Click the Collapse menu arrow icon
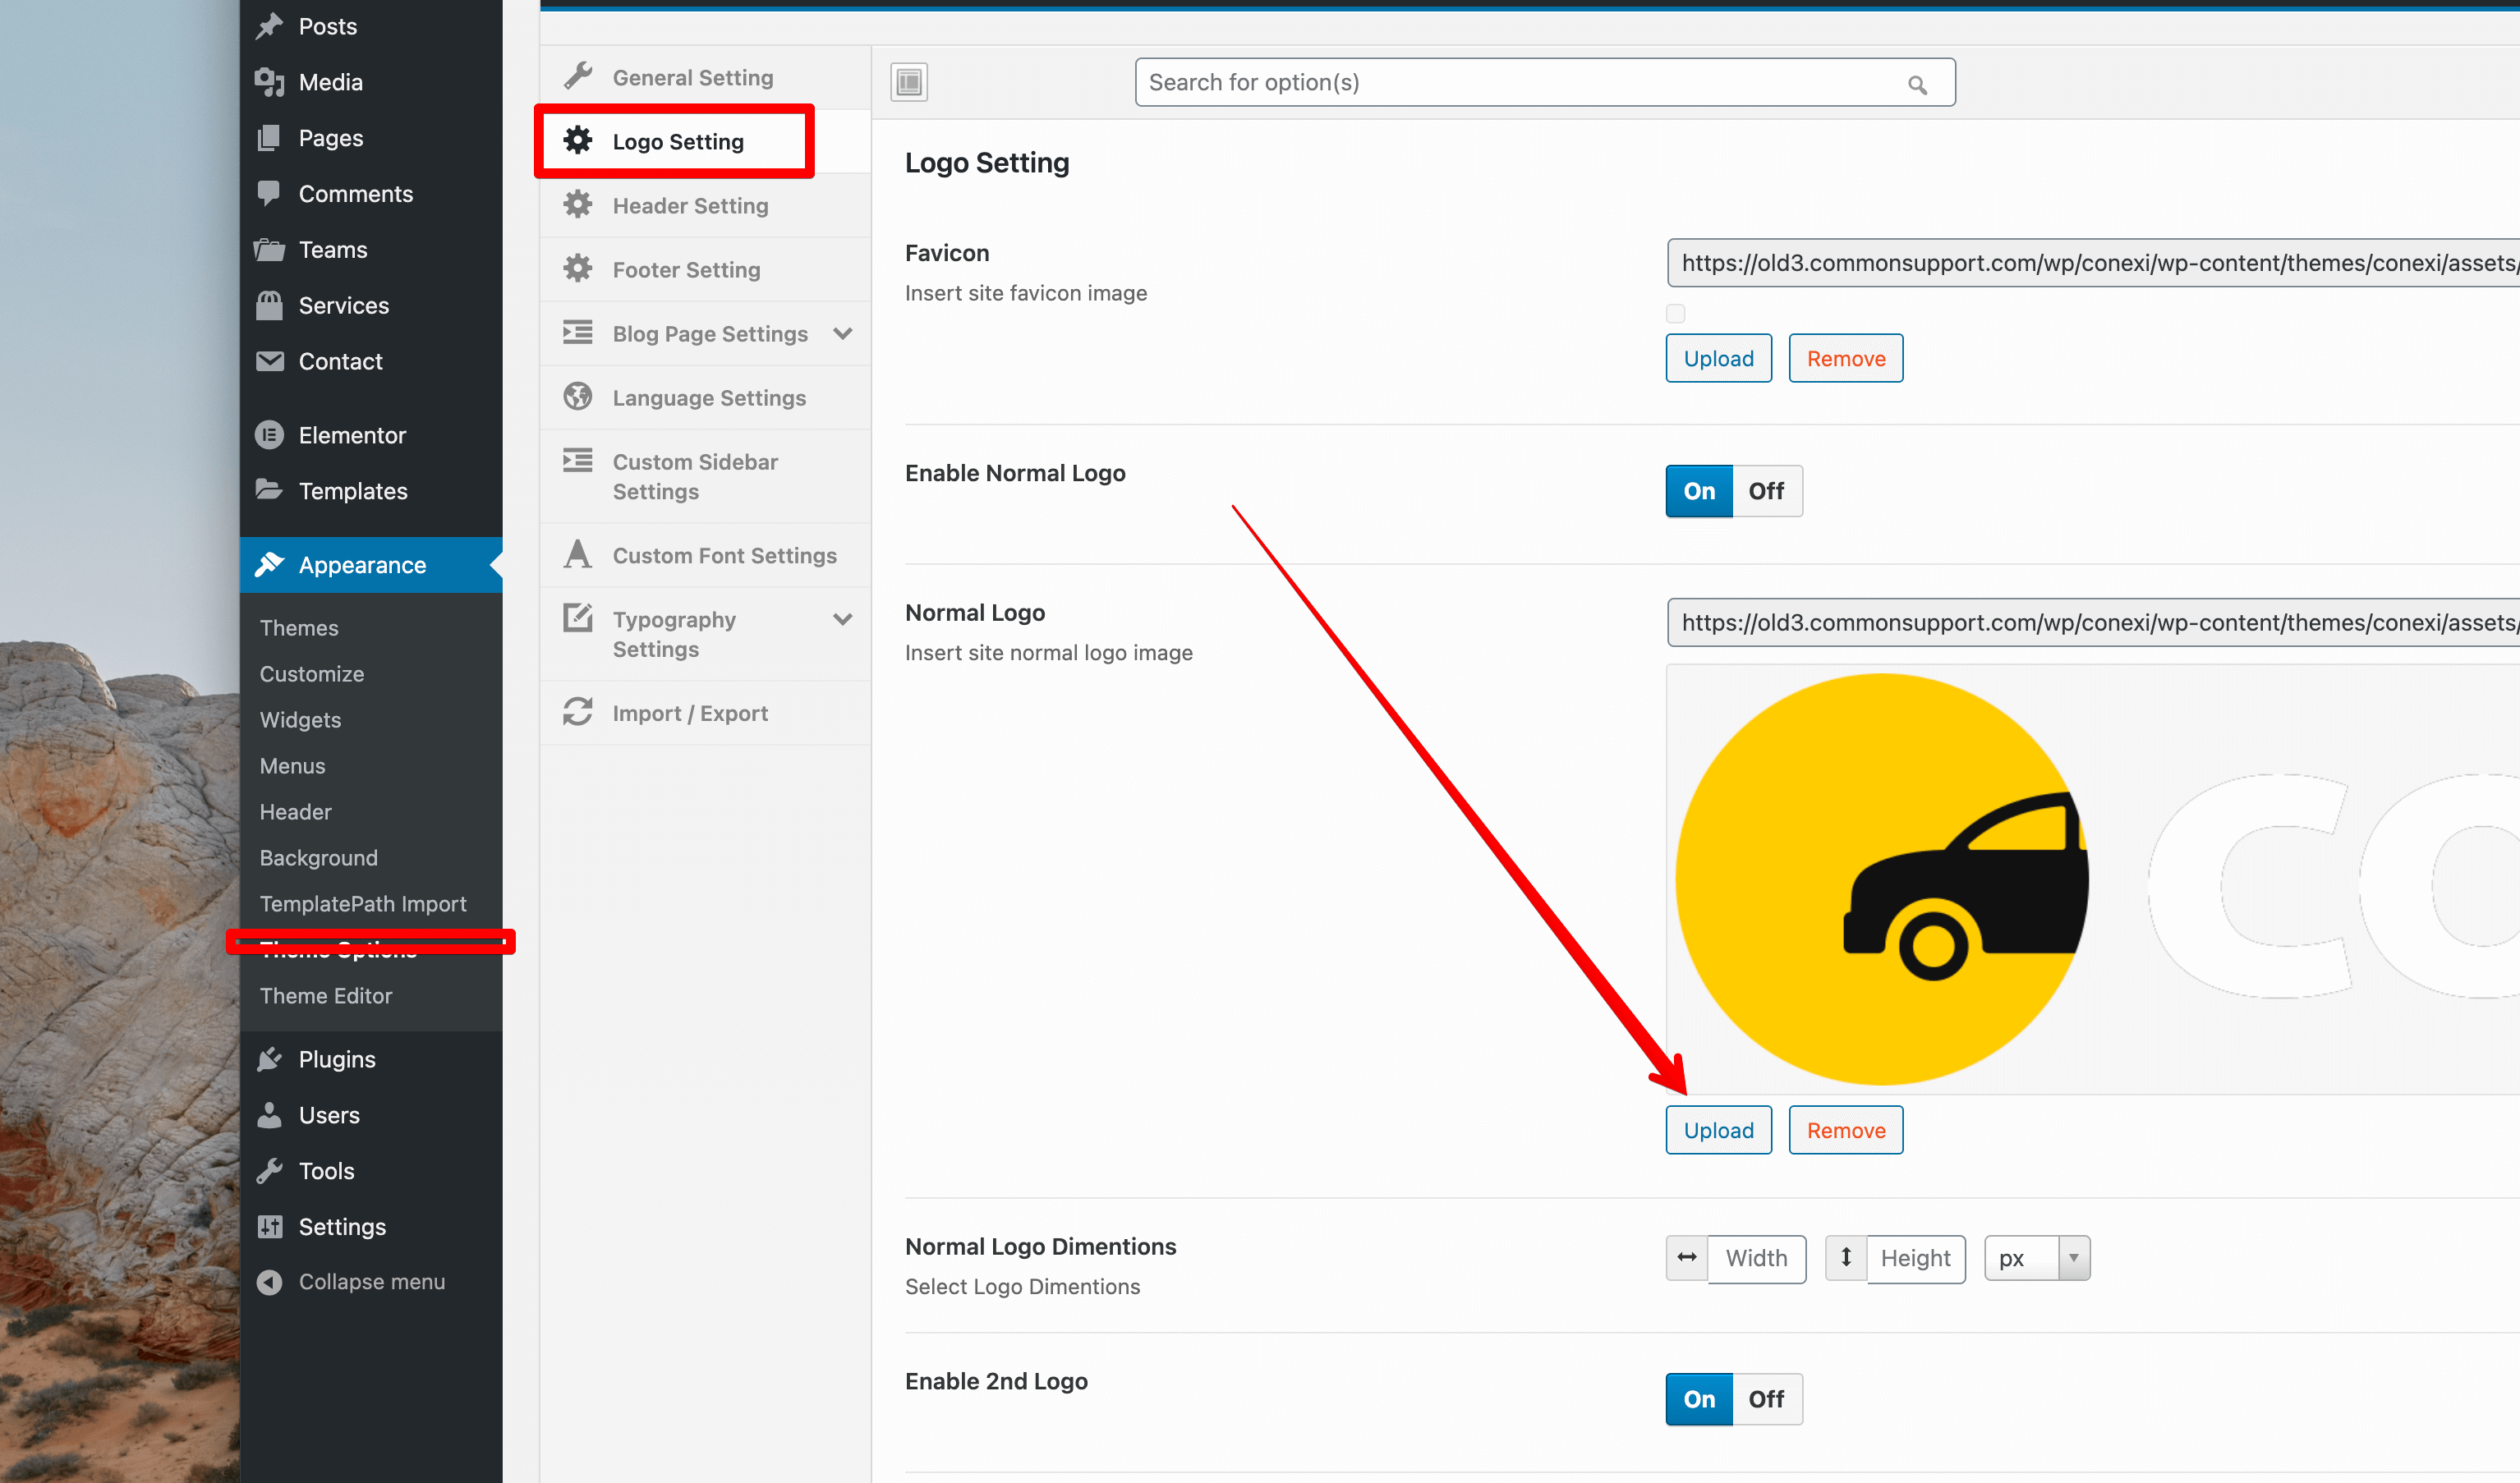 269,1281
